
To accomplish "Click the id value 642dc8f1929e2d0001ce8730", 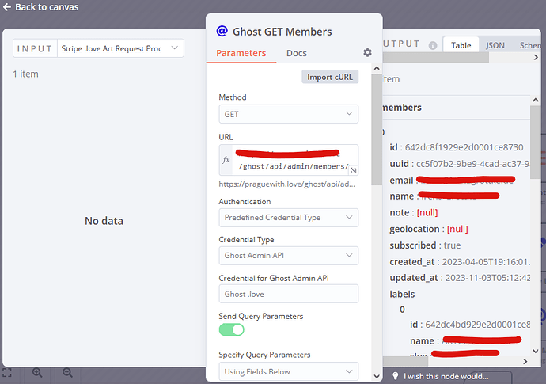I will coord(464,147).
